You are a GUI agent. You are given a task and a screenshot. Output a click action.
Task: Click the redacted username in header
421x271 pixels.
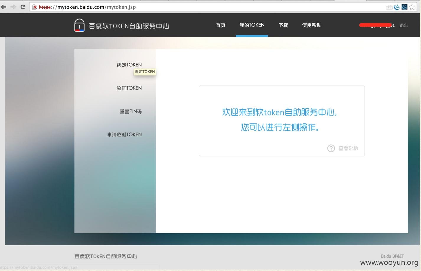click(x=377, y=25)
